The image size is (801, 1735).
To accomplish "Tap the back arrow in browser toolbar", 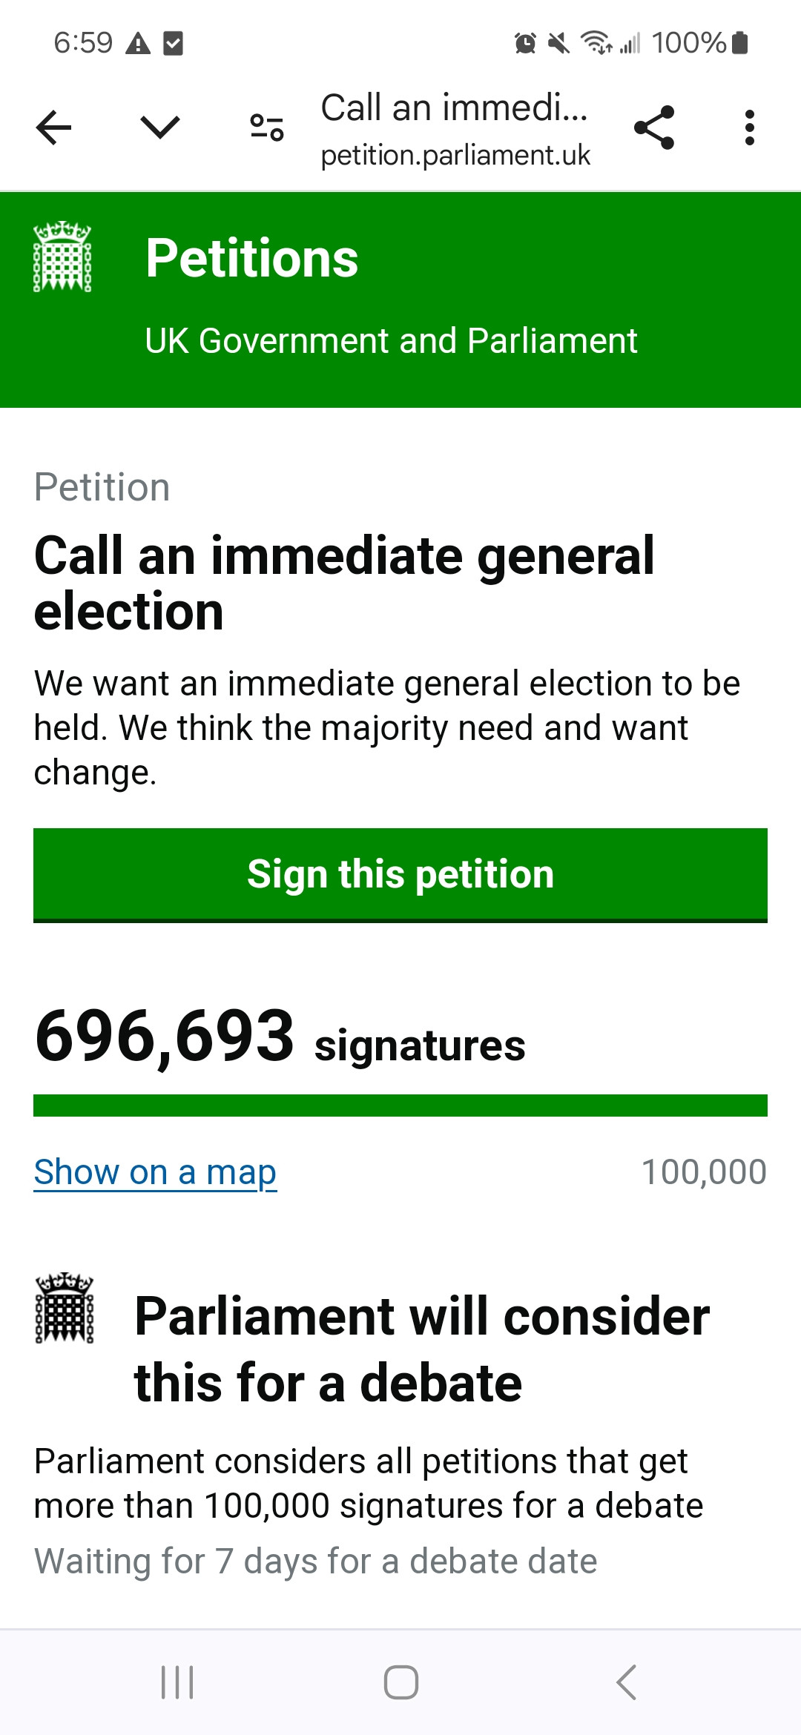I will 53,128.
